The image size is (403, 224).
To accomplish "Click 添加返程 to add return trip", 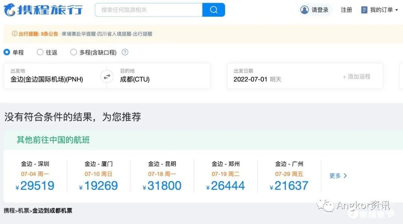I will click(356, 76).
